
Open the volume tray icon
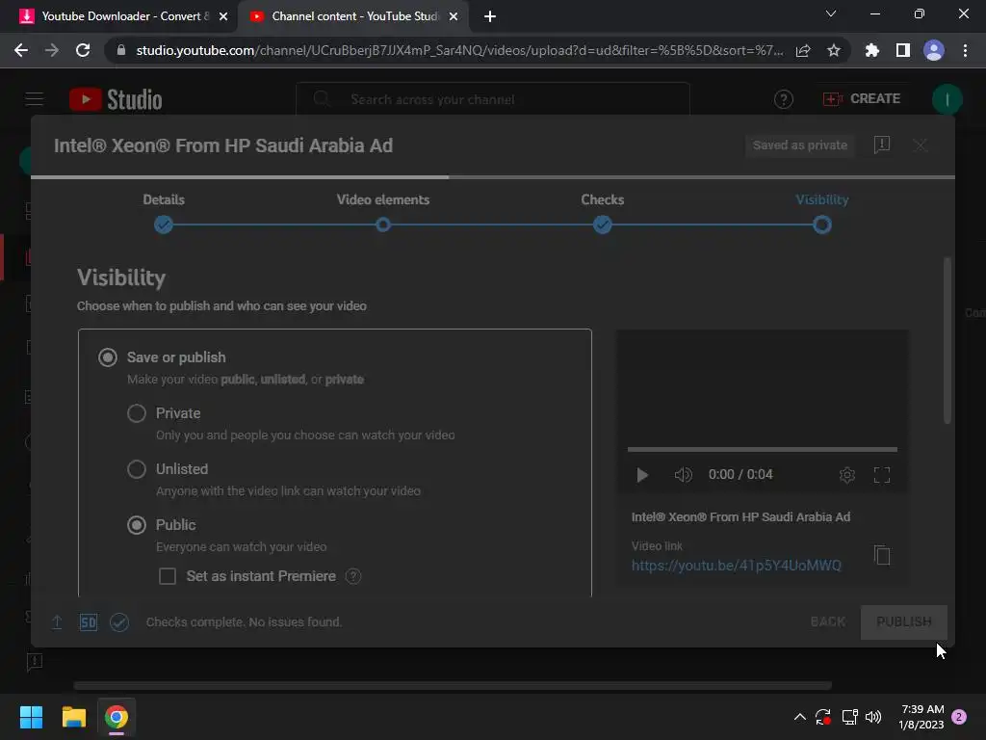point(873,717)
